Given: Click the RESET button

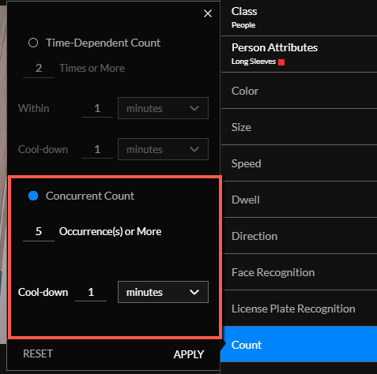Looking at the screenshot, I should (38, 353).
